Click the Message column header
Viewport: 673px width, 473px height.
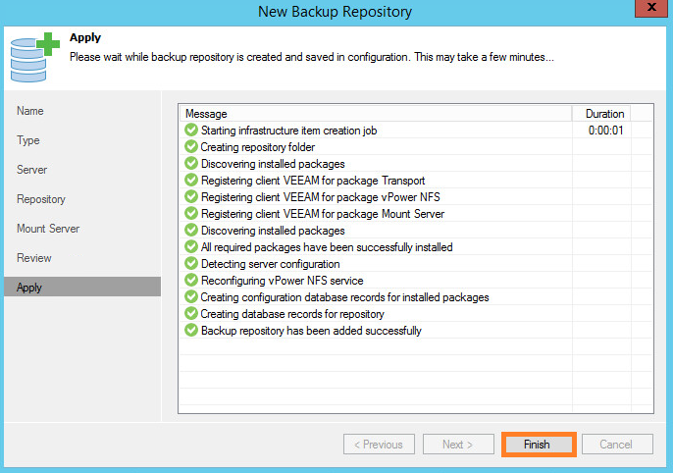click(x=376, y=114)
